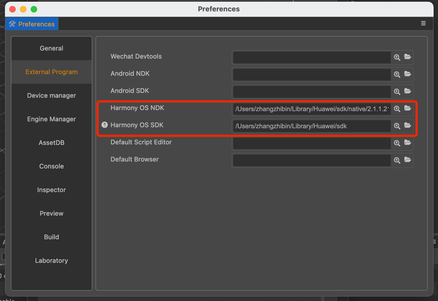Click the Harmony OS NDK path field
This screenshot has height=301, width=438.
click(311, 109)
